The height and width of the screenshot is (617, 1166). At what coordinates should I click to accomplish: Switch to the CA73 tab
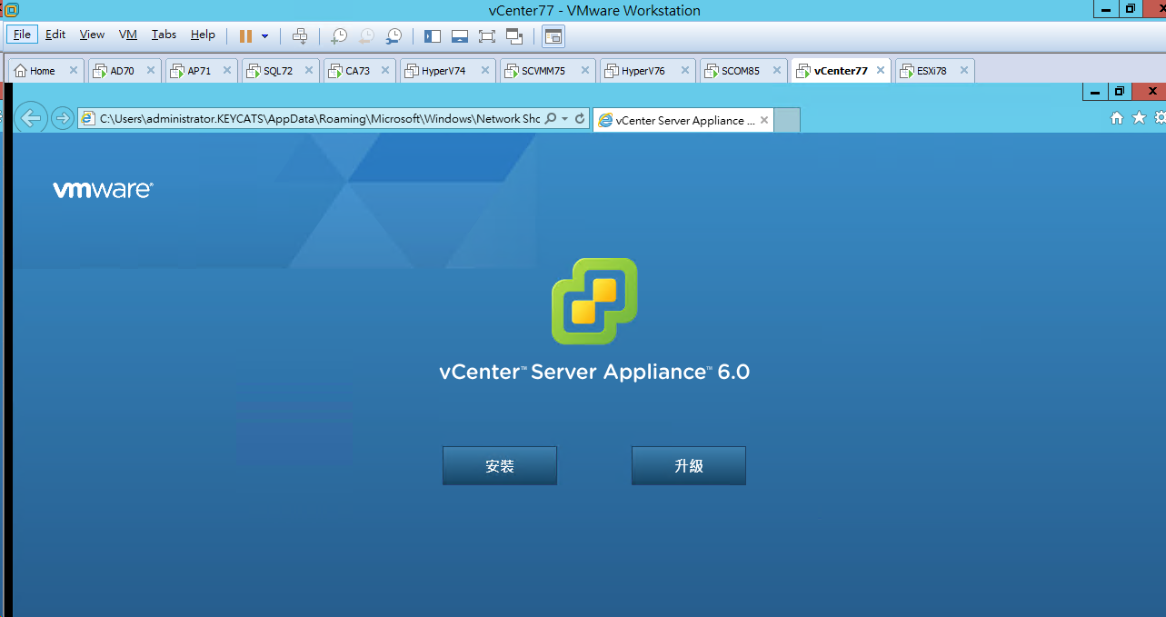357,71
